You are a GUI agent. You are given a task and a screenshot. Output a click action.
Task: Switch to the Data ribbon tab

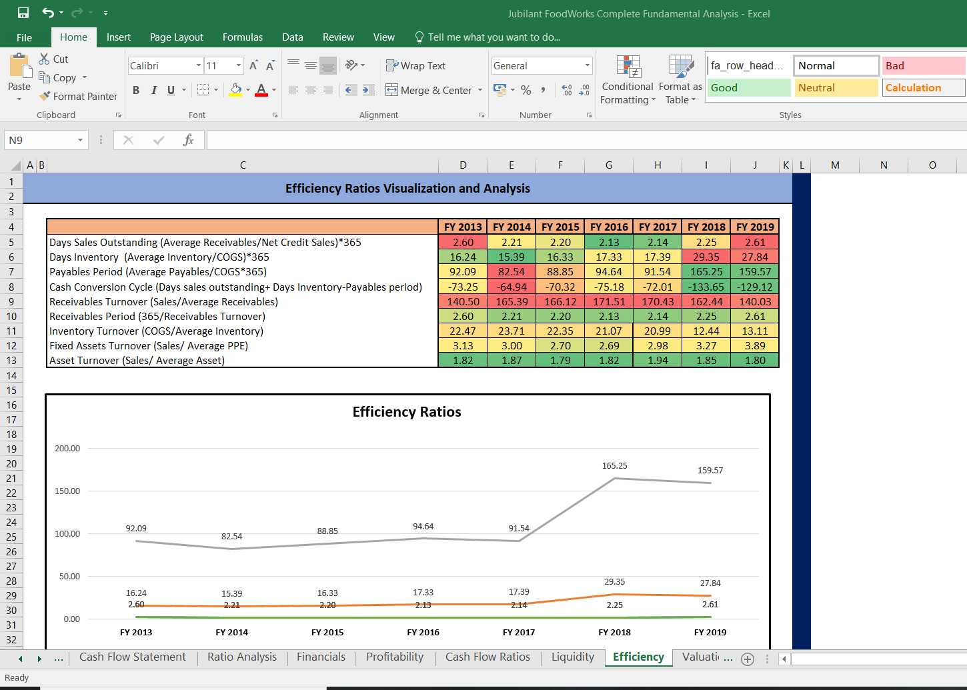click(x=293, y=37)
